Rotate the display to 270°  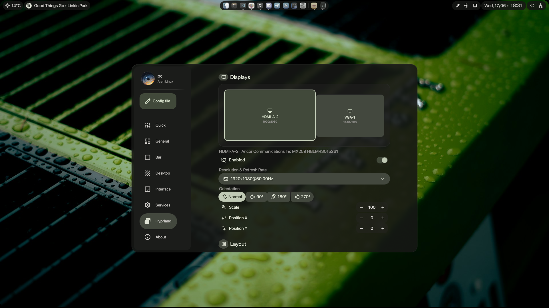(x=302, y=197)
